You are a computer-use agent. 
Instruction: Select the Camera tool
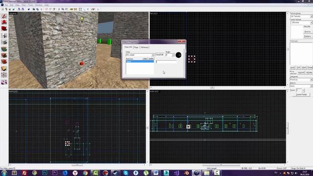(x=4, y=29)
